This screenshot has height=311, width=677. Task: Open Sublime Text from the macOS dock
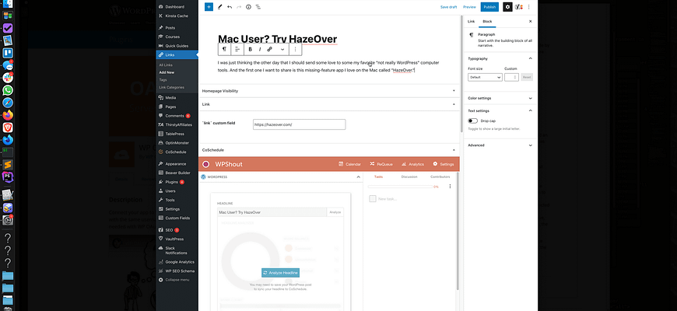point(8,165)
